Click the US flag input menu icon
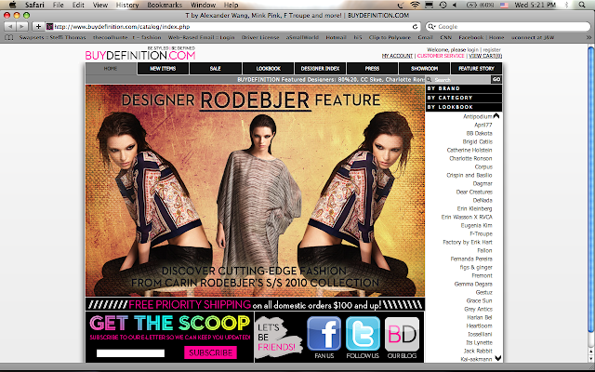Screen dimensions: 595x372 504,5
